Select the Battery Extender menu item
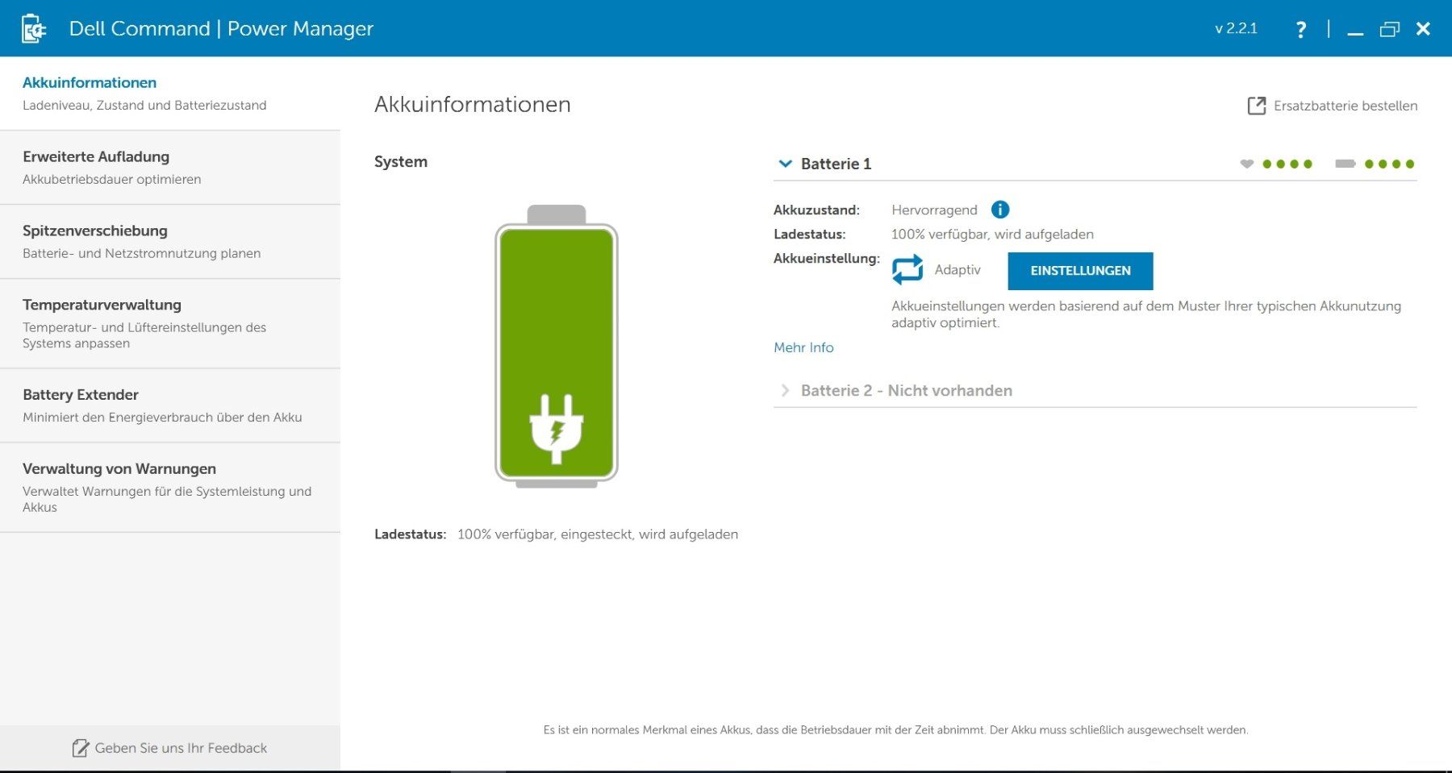 tap(170, 405)
